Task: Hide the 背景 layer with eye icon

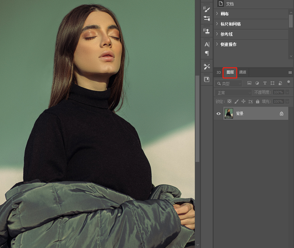Action: coord(218,113)
